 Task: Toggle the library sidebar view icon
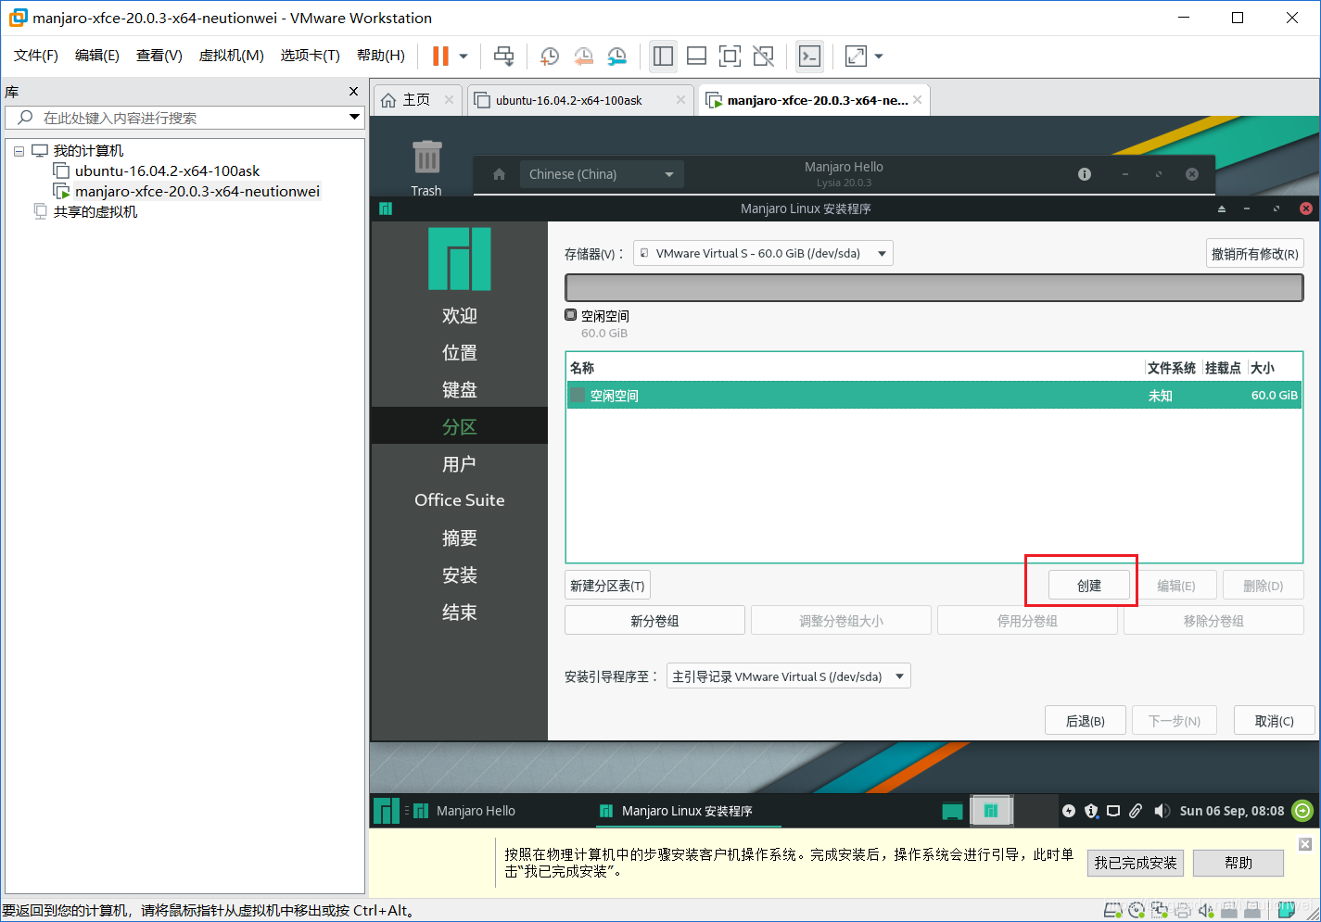pyautogui.click(x=663, y=57)
